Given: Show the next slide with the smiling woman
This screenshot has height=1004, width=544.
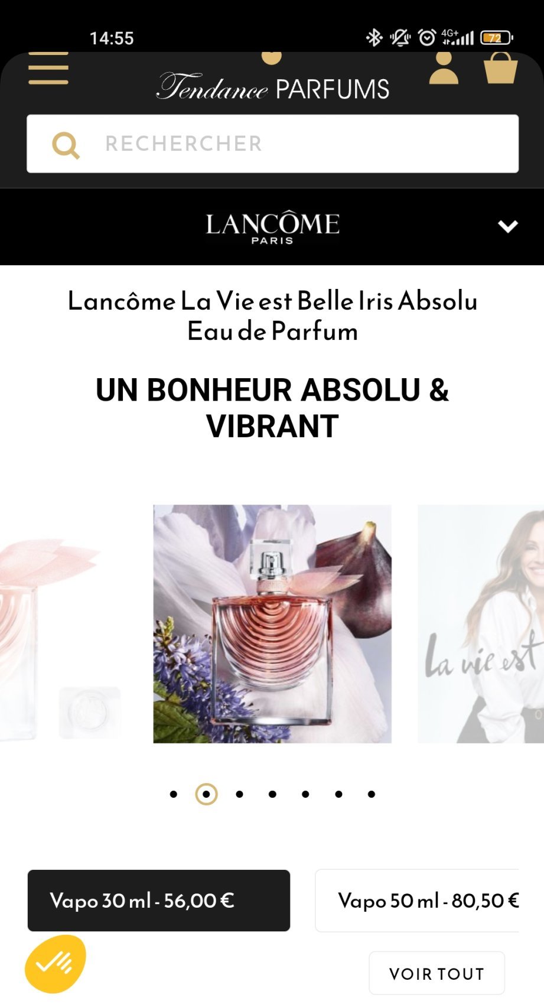Looking at the screenshot, I should tap(481, 623).
